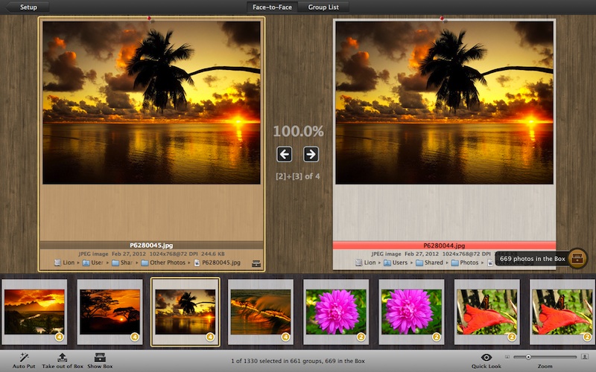Click the small zoom-out icon
Viewport: 596px width, 372px height.
pos(507,358)
